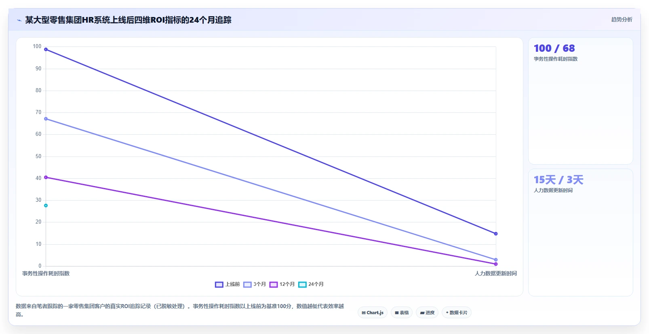Image resolution: width=649 pixels, height=334 pixels.
Task: Click the 事务性操作耗时指数 x-axis label
Action: pyautogui.click(x=46, y=273)
